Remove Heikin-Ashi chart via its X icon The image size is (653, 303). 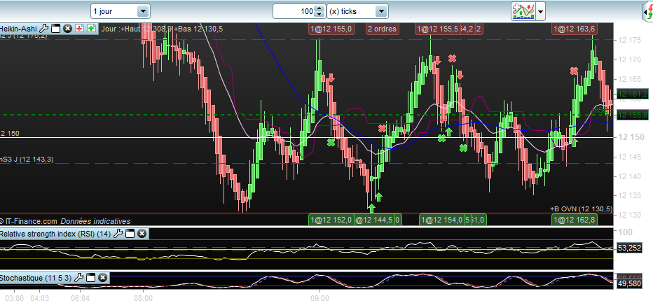pyautogui.click(x=67, y=29)
